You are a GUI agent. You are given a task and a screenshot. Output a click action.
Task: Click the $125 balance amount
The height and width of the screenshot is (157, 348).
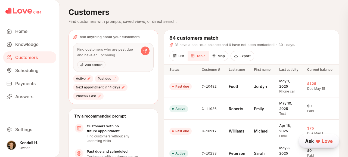pyautogui.click(x=312, y=84)
